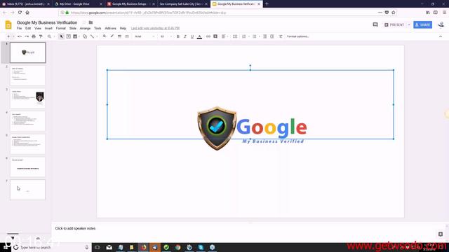This screenshot has height=252, width=449.
Task: Open the Arrange menu
Action: click(85, 28)
